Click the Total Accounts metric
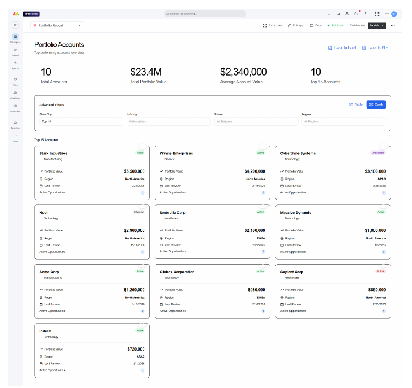Image resolution: width=412 pixels, height=388 pixels. coord(53,76)
